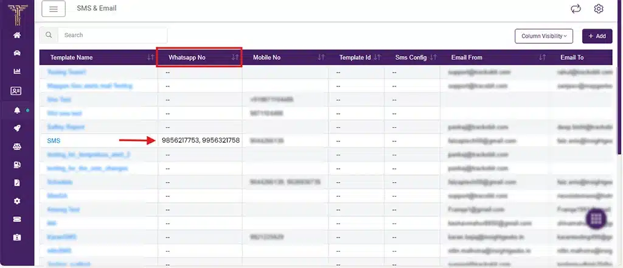Sort by Whatsapp No sort arrows
Image resolution: width=623 pixels, height=268 pixels.
tap(235, 58)
